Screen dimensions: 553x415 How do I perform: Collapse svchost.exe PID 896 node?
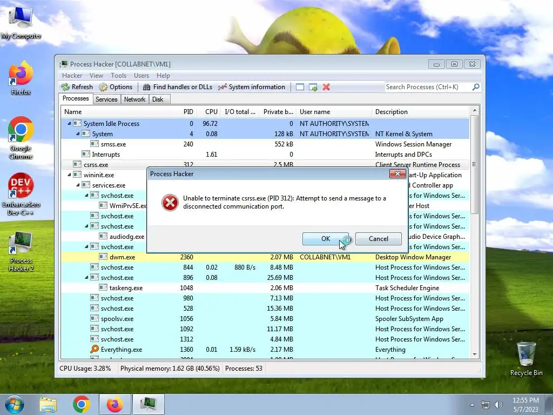[86, 277]
